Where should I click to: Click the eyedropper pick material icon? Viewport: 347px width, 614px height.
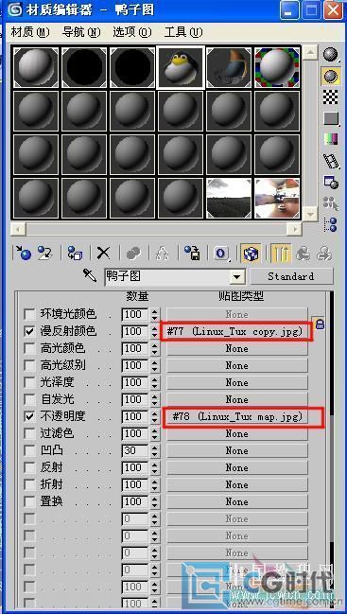pyautogui.click(x=90, y=276)
